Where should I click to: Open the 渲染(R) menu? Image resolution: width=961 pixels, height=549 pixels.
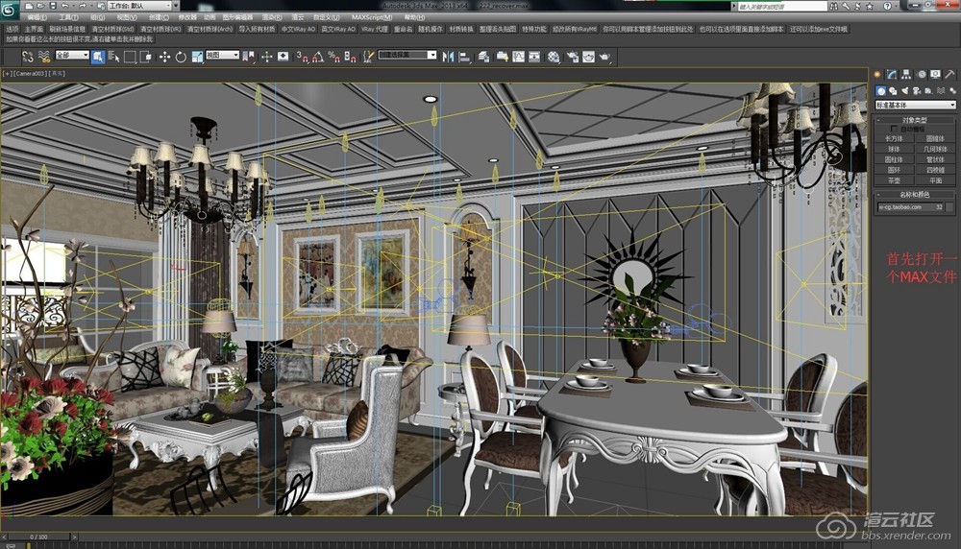tap(272, 17)
